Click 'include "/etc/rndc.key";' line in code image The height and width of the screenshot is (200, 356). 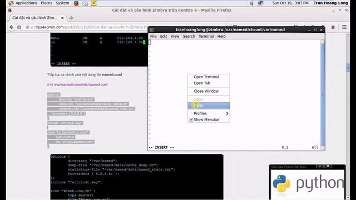[77, 182]
